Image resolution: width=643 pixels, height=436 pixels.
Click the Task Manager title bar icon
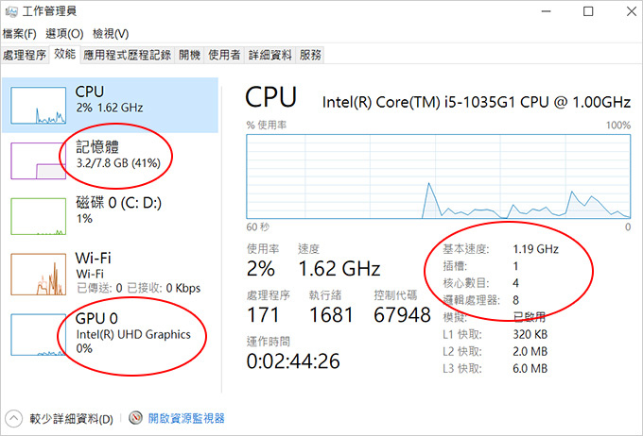click(11, 11)
